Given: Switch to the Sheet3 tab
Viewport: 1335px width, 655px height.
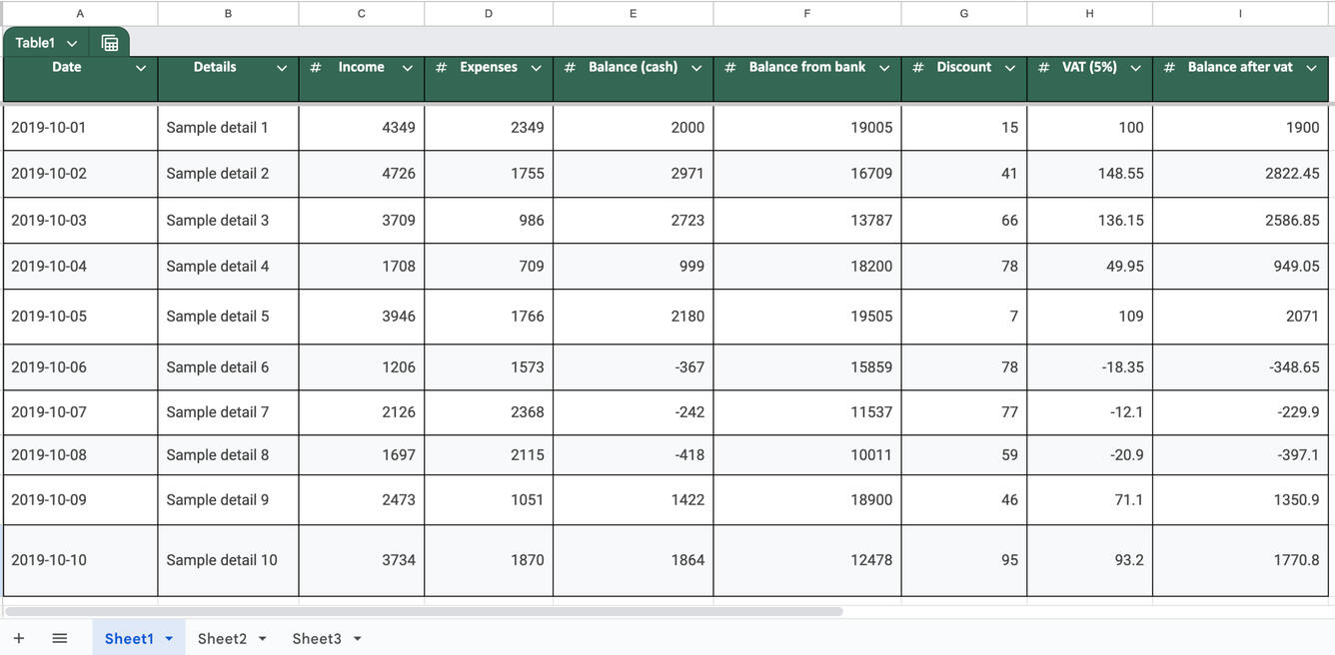Looking at the screenshot, I should tap(316, 639).
